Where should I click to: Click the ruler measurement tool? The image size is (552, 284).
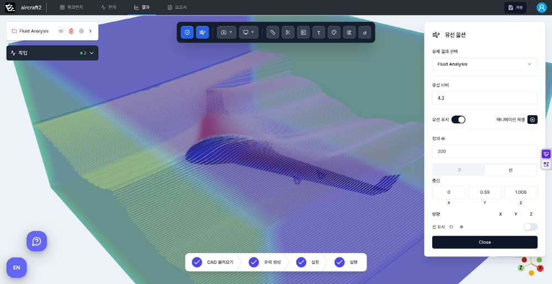[x=272, y=32]
